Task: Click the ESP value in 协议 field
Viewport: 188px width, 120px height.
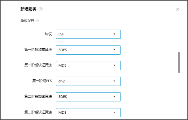Action: 61,34
